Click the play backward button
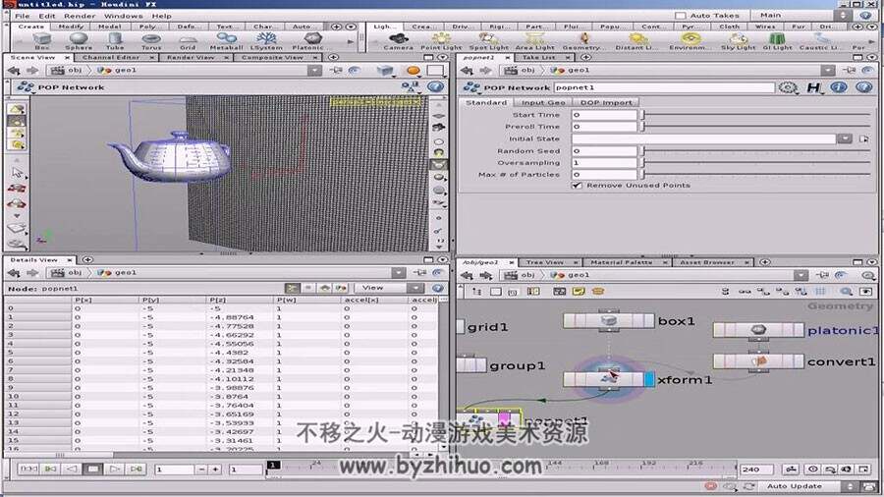 coord(72,469)
